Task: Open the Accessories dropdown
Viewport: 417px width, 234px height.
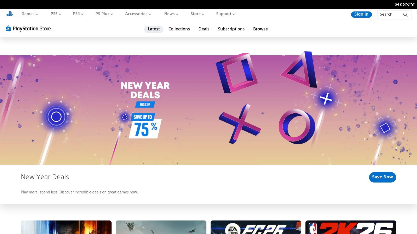Action: 138,14
